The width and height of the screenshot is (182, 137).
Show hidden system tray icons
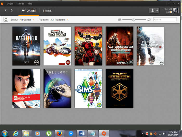coord(142,134)
